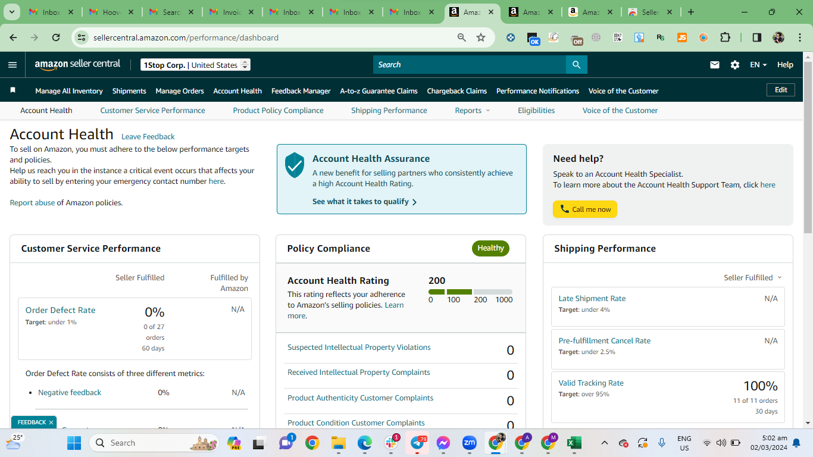Open Microsoft Edge from the taskbar
This screenshot has width=813, height=457.
pyautogui.click(x=364, y=443)
